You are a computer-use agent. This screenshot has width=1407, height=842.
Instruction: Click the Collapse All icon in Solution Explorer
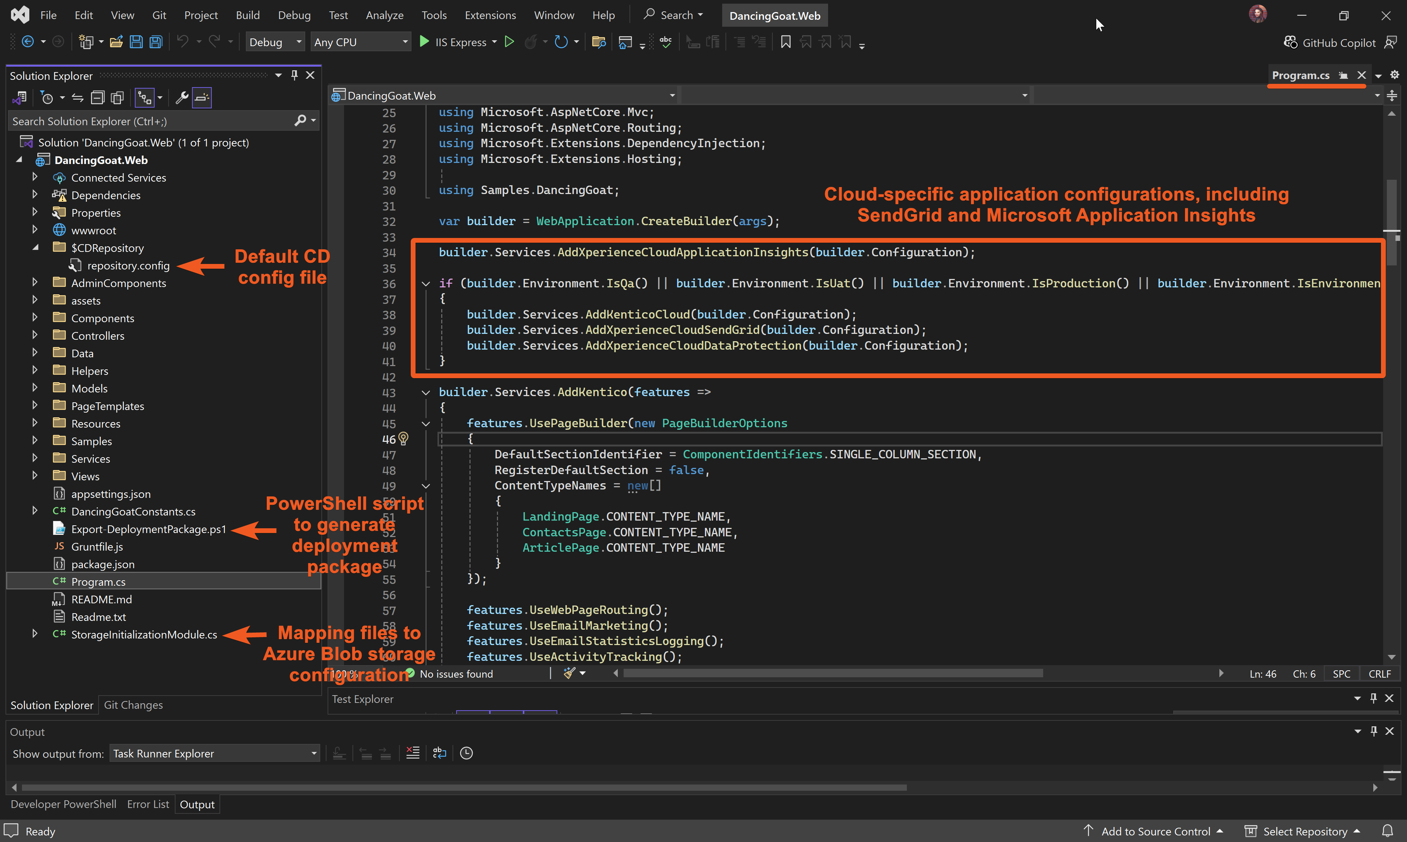pos(98,98)
